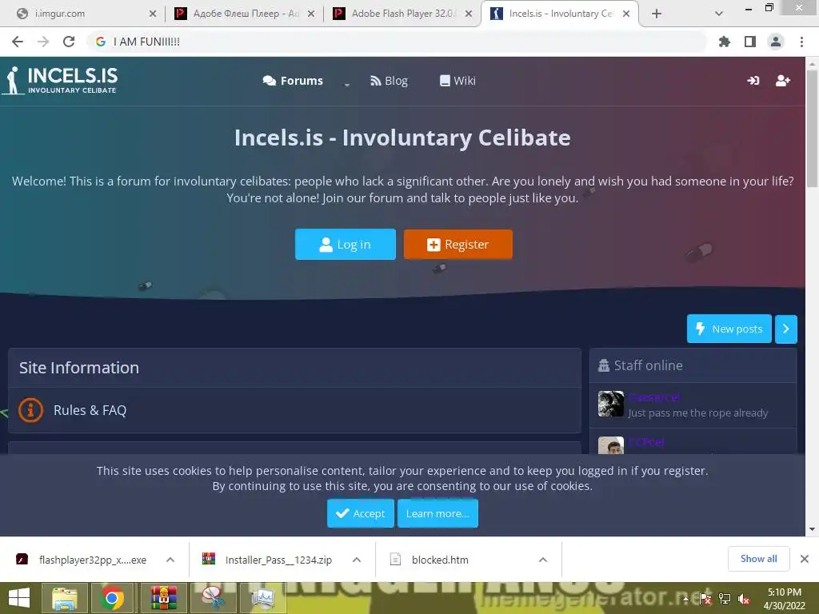Close the downloads bar

coord(805,559)
